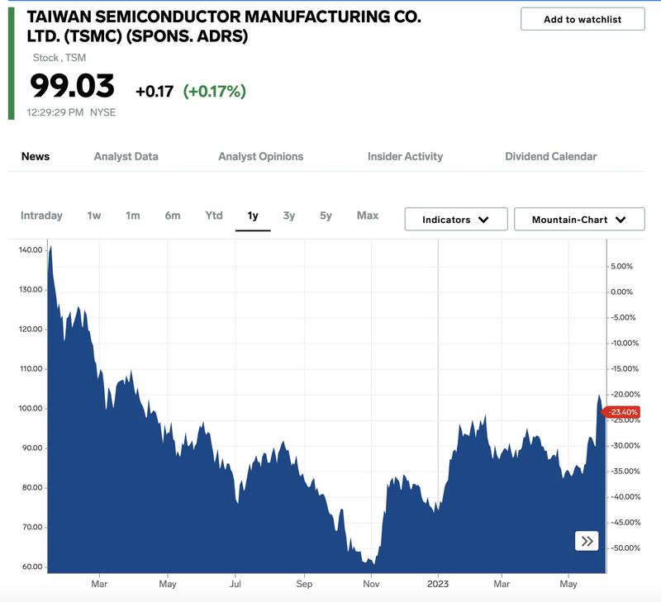Viewport: 661px width, 602px height.
Task: Click the 99.03 stock price
Action: 72,86
